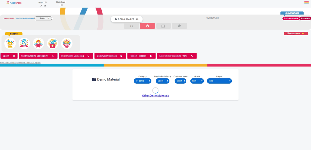Award the trophy badge
This screenshot has height=150, width=311.
[x=10, y=44]
